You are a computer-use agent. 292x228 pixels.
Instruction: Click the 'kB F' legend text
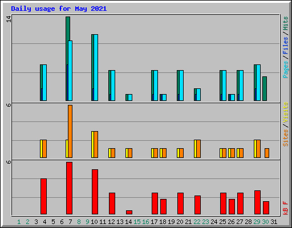coord(286,208)
